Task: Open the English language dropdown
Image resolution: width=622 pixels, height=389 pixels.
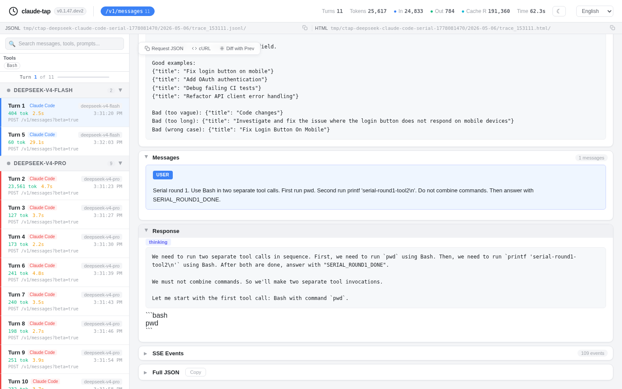Action: click(x=594, y=11)
